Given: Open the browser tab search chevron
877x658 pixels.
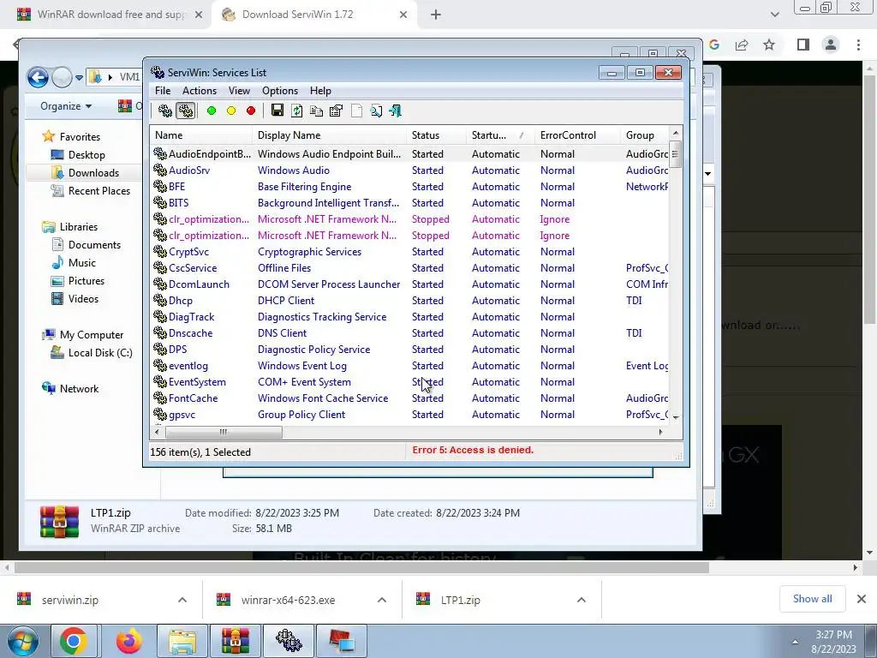Looking at the screenshot, I should [x=774, y=15].
